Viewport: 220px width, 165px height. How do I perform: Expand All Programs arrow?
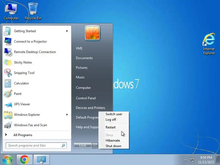(x=6, y=135)
